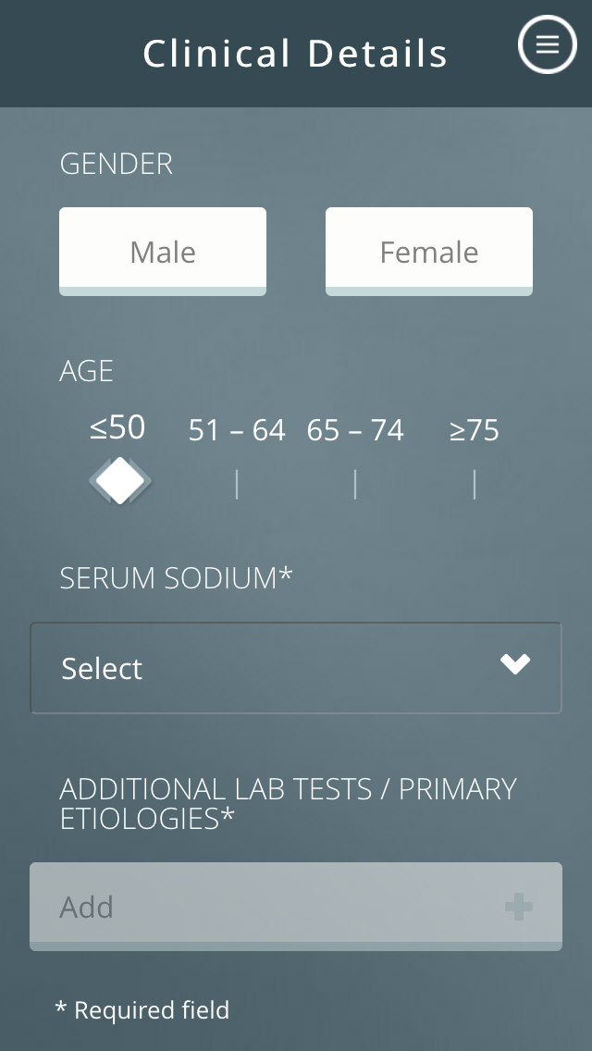Click slider tick mark under 65 – 74

tap(355, 484)
